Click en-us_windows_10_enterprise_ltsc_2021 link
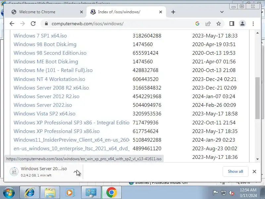This screenshot has height=199, width=265. pos(71,149)
